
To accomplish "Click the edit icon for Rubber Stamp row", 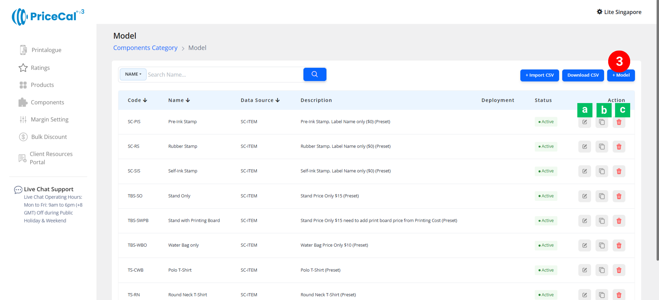I will pyautogui.click(x=585, y=147).
